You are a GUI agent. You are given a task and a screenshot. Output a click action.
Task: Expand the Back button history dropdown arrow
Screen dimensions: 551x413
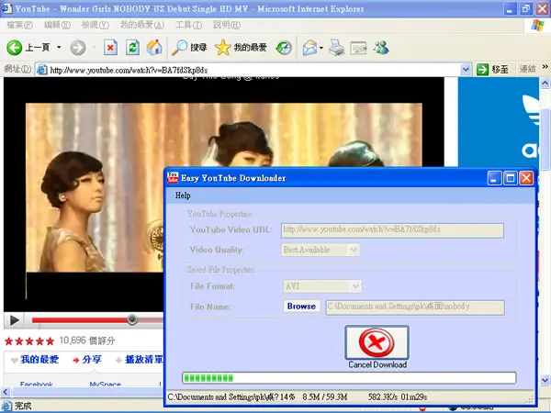[59, 47]
